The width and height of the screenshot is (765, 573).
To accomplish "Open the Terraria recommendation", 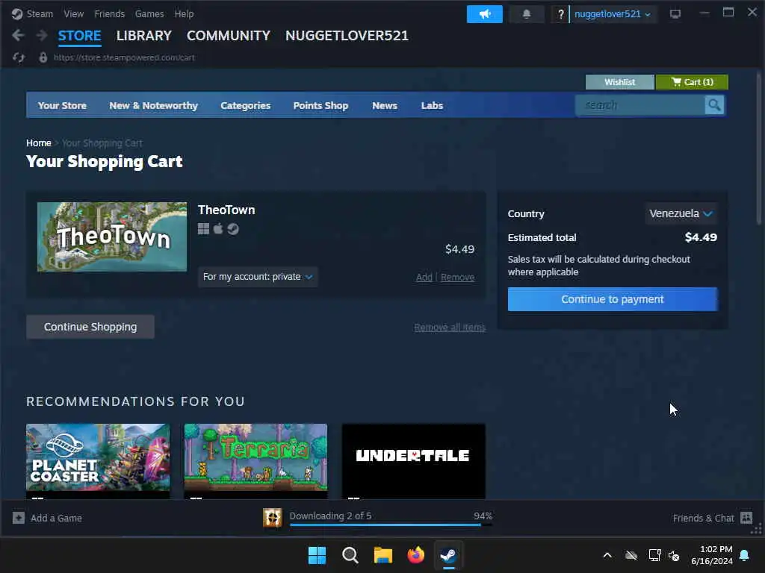I will pyautogui.click(x=255, y=461).
